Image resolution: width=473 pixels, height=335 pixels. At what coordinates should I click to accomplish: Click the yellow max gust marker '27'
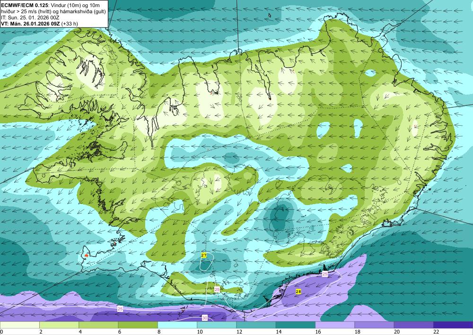[204, 255]
